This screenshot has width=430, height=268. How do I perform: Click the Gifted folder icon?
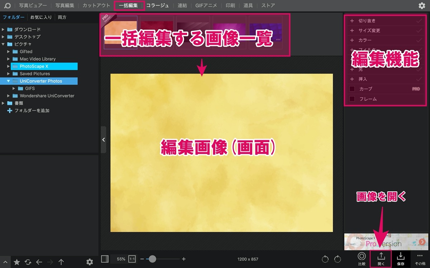(x=15, y=51)
